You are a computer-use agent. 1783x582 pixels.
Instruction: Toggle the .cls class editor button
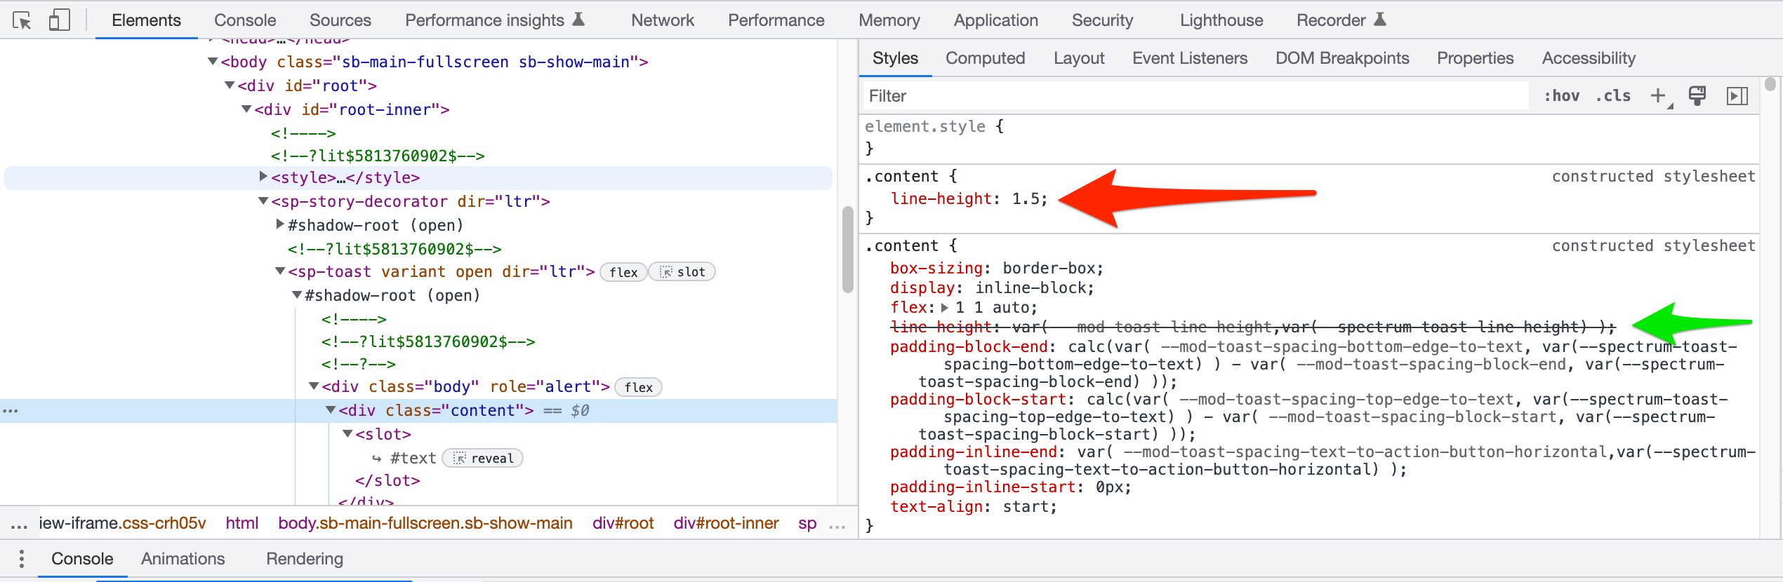(x=1613, y=96)
